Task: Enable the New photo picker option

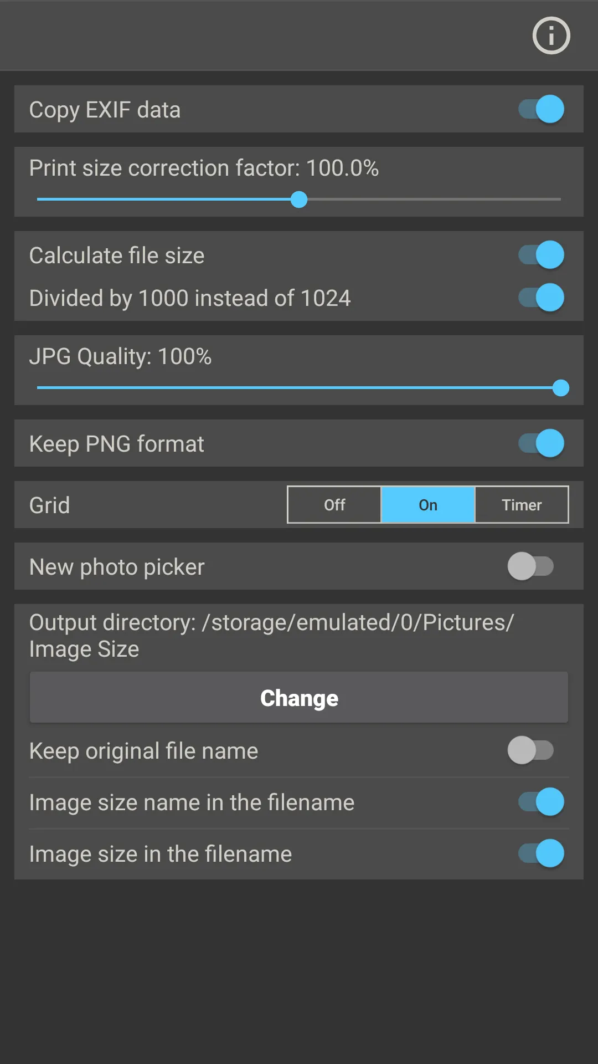Action: pos(530,566)
